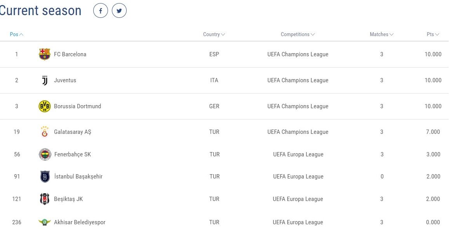This screenshot has height=232, width=449.
Task: Select the Akhisar Belediyespor row name
Action: (80, 222)
